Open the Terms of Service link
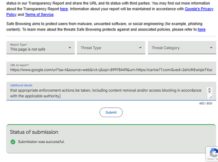The width and height of the screenshot is (218, 162). (x=39, y=14)
